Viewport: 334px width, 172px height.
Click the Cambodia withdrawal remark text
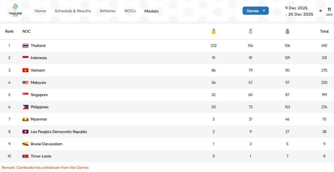point(45,168)
